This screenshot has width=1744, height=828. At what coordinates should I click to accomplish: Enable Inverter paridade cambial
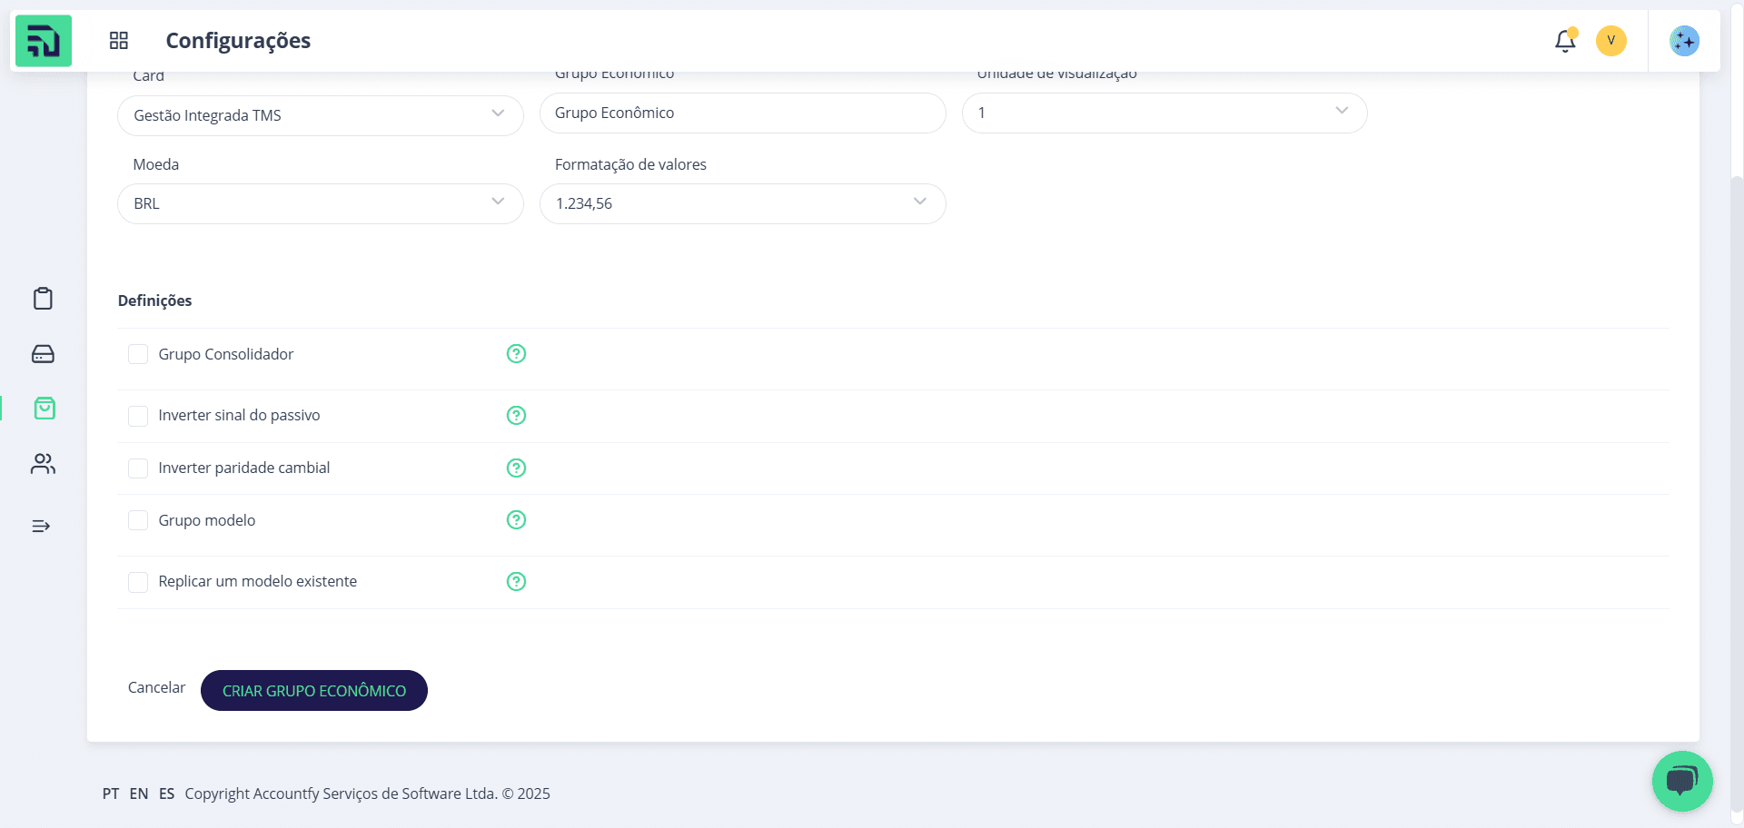(138, 468)
